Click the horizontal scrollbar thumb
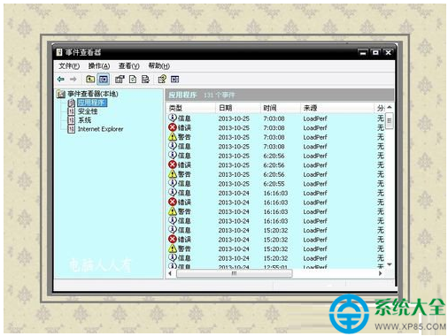The width and height of the screenshot is (448, 336). click(235, 273)
